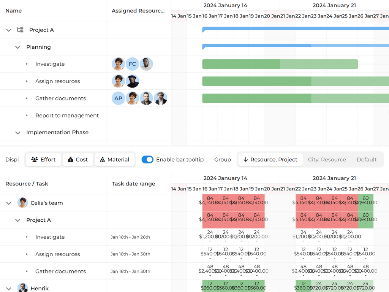Click the material icon beside the Material label
389x292 pixels.
click(103, 159)
